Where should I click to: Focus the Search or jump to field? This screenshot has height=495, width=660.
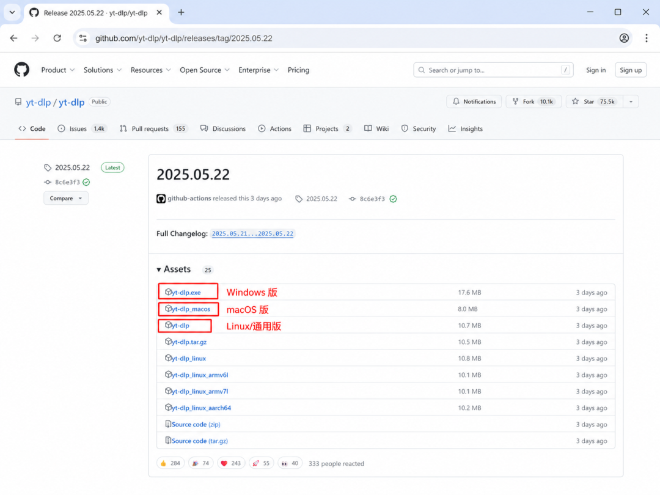(x=493, y=70)
